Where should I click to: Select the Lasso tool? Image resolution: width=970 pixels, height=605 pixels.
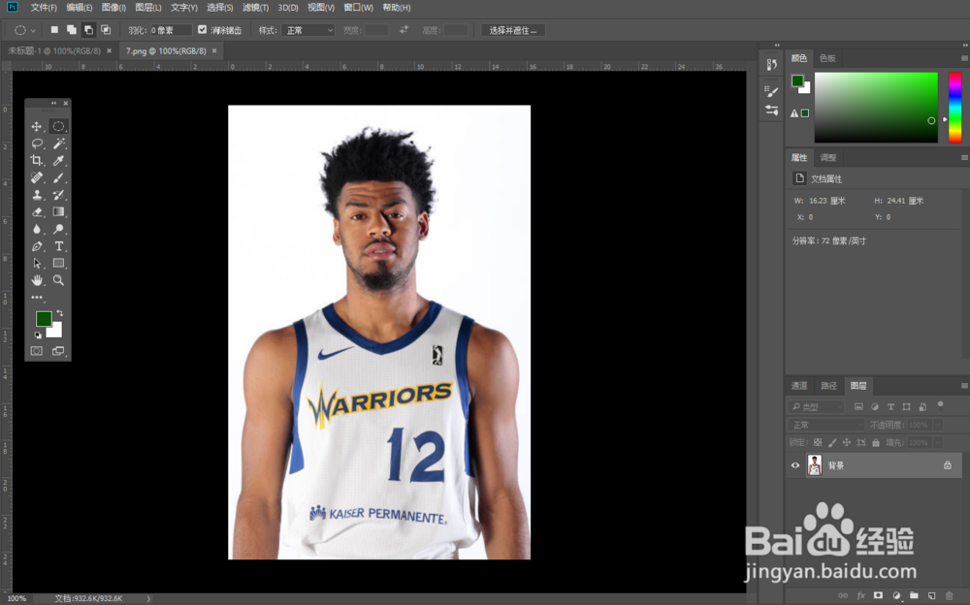coord(36,143)
